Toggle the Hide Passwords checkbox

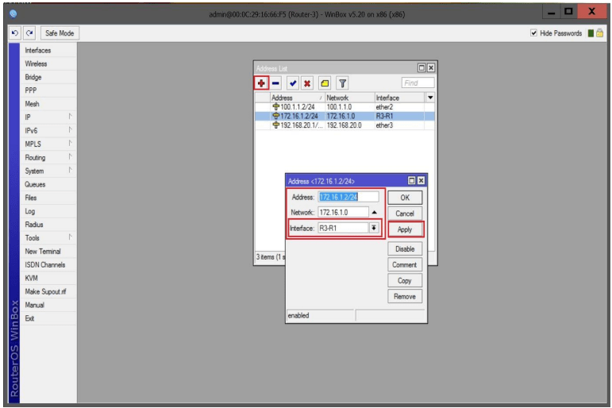tap(534, 33)
